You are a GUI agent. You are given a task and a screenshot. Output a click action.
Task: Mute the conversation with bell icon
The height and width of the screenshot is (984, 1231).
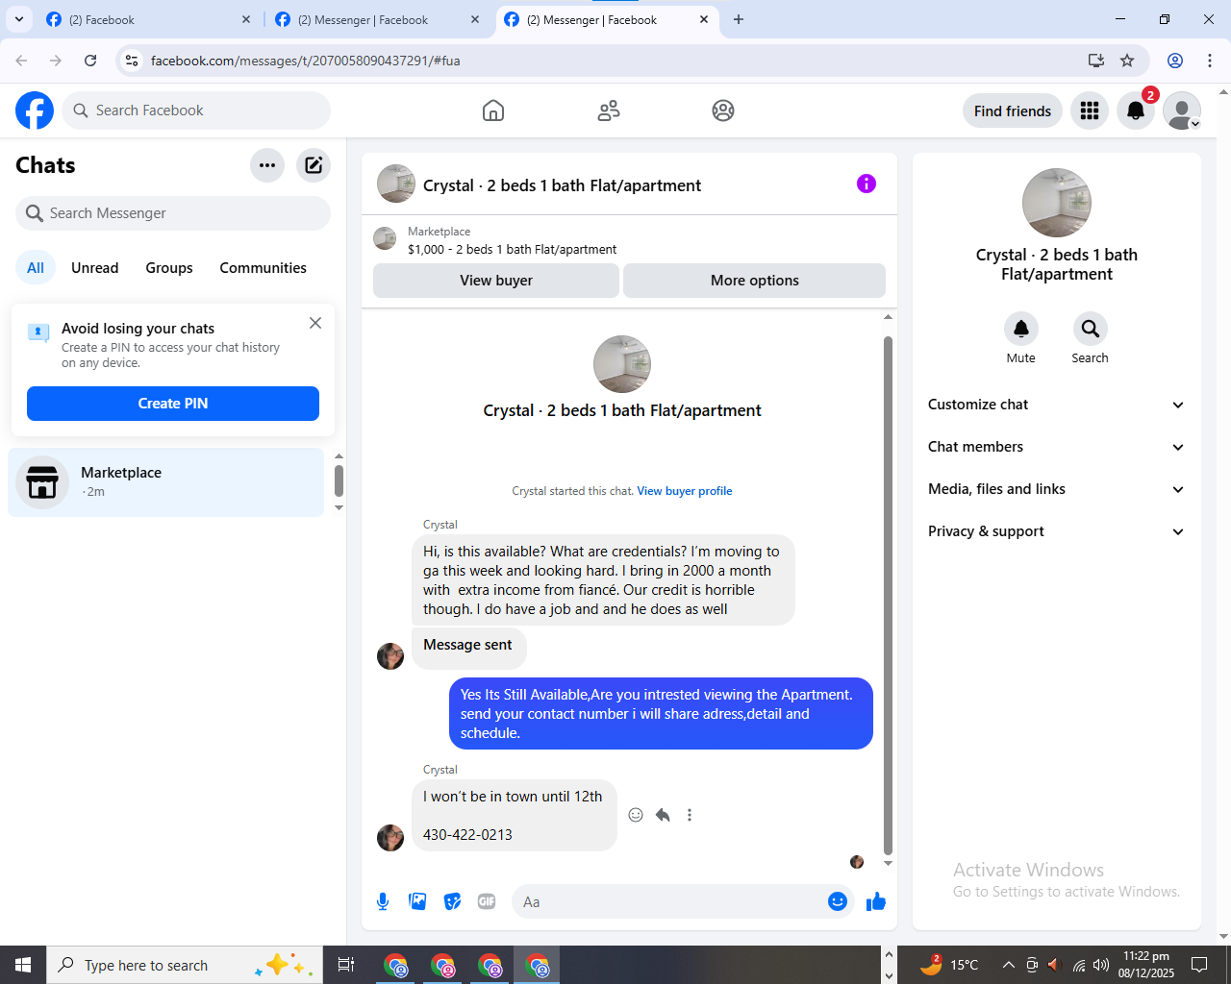tap(1021, 329)
